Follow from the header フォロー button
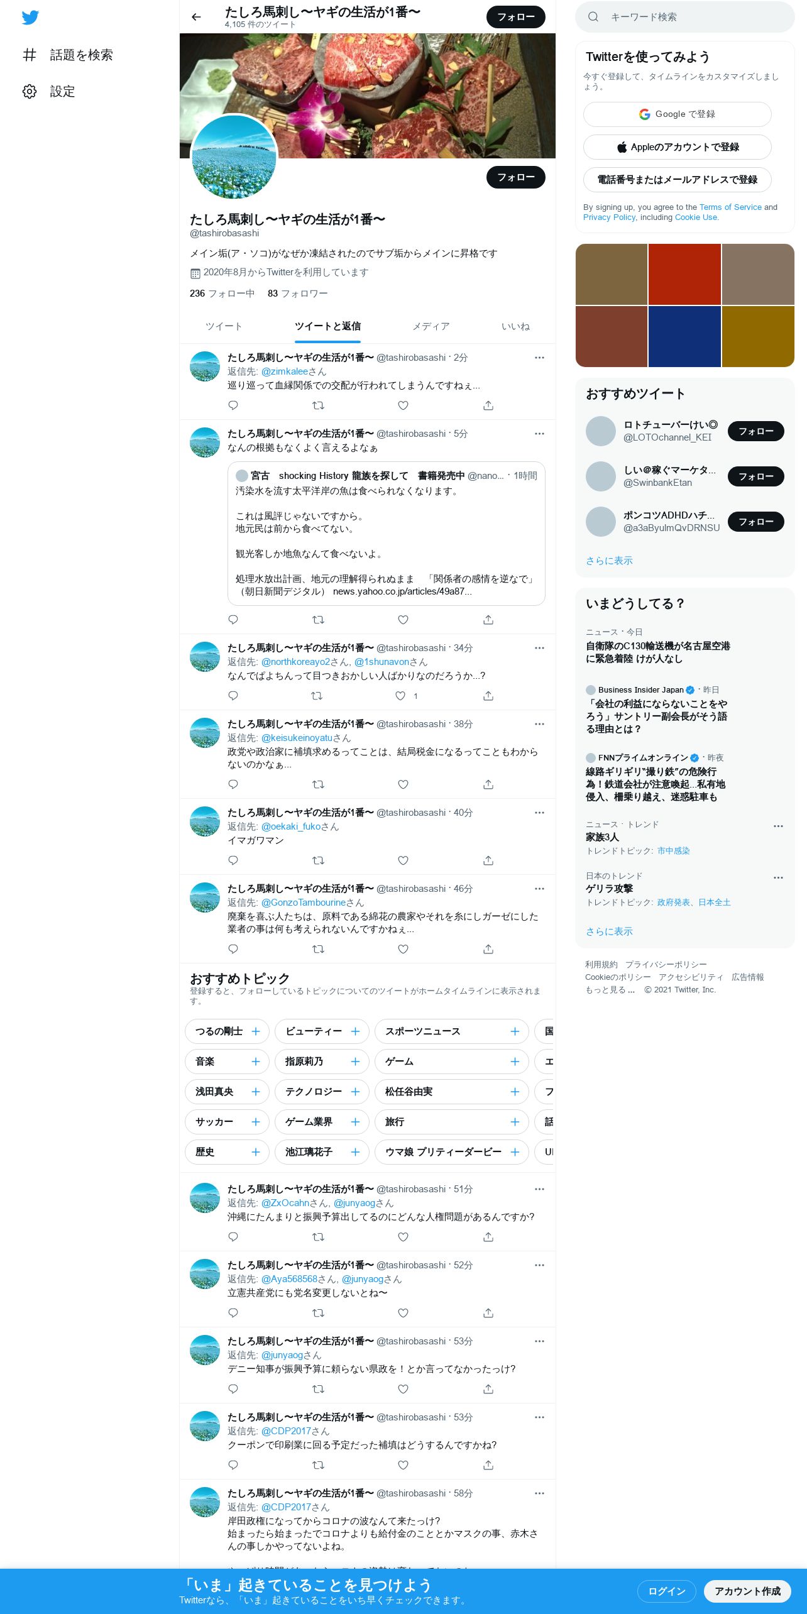The height and width of the screenshot is (1614, 807). click(516, 17)
